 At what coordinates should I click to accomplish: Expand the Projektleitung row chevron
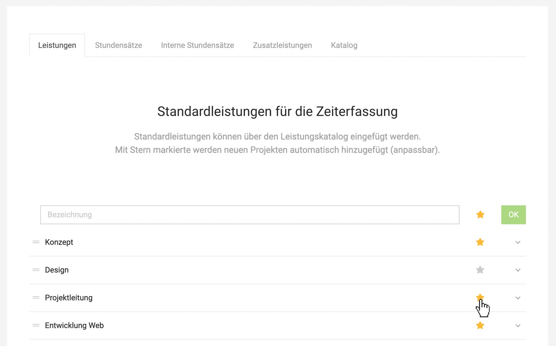coord(518,298)
